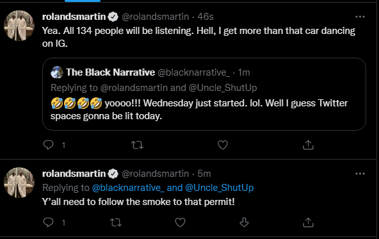Screen dimensions: 379x239
Task: Reply to the follow the smoke tweet
Action: coord(49,222)
